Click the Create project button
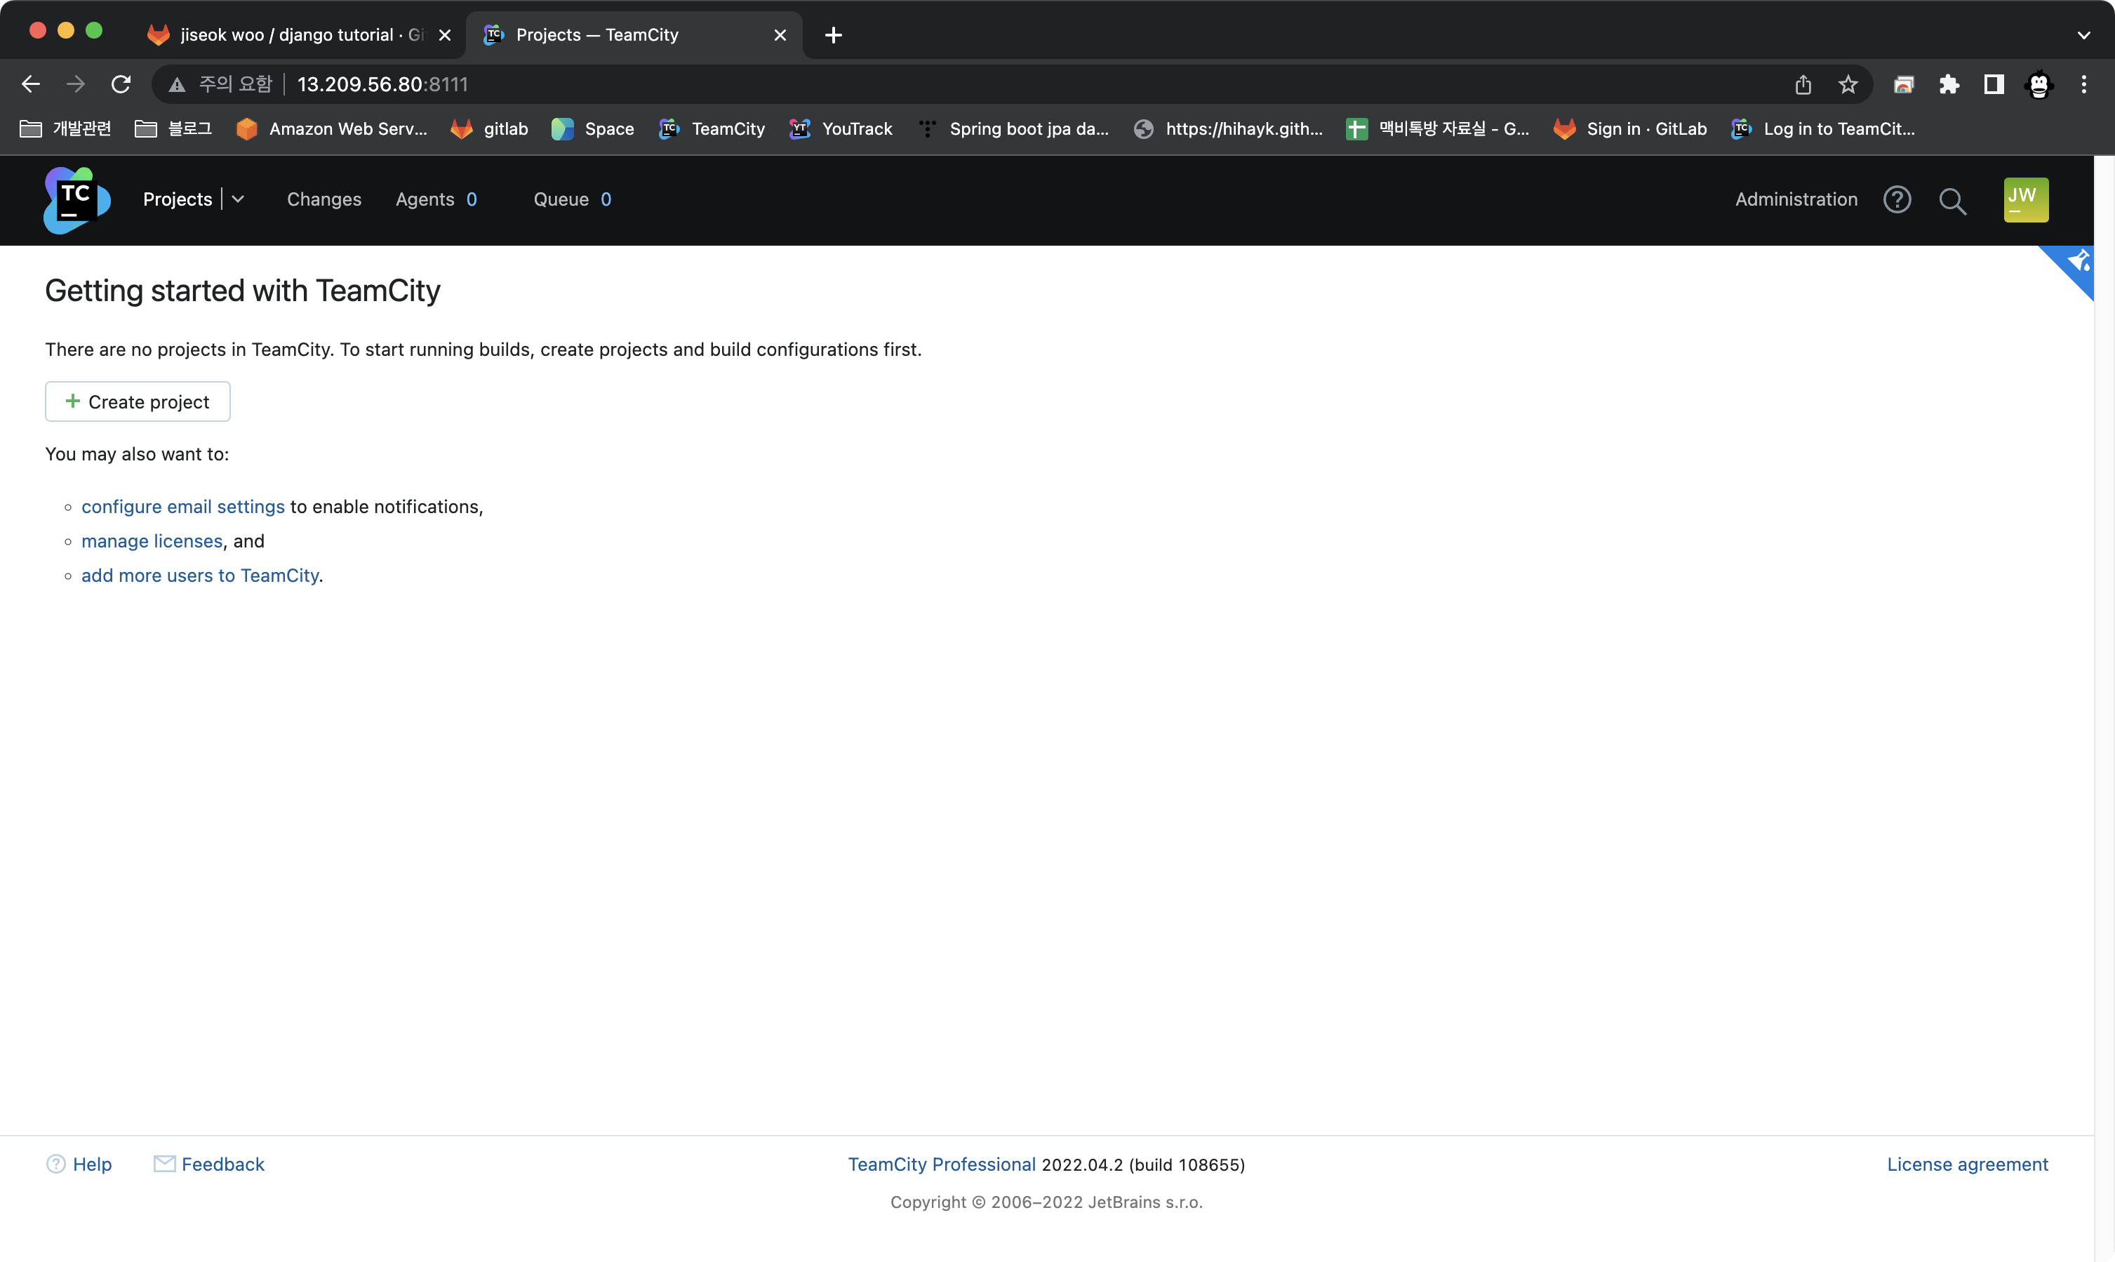 click(x=138, y=401)
